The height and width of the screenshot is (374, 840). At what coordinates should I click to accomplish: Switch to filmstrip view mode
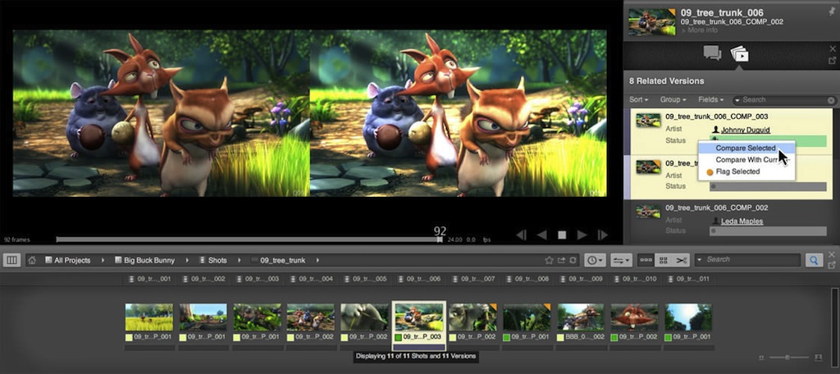point(646,260)
